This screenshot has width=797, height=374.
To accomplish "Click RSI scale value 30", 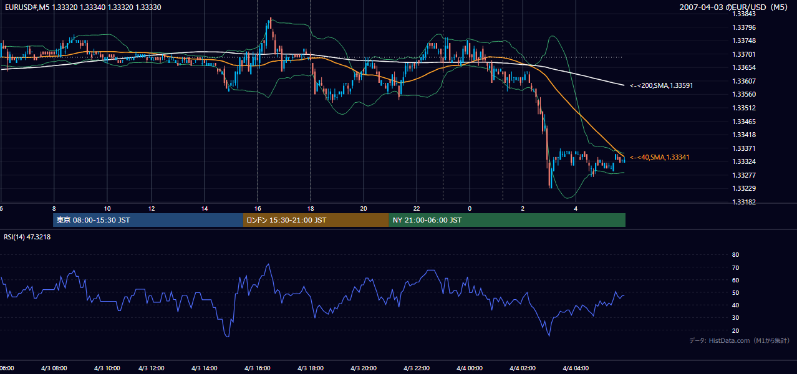I will tap(735, 318).
